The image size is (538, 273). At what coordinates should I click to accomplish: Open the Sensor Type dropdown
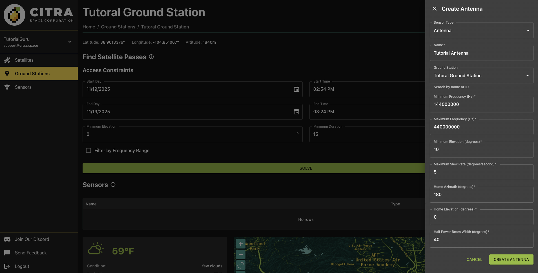click(481, 30)
